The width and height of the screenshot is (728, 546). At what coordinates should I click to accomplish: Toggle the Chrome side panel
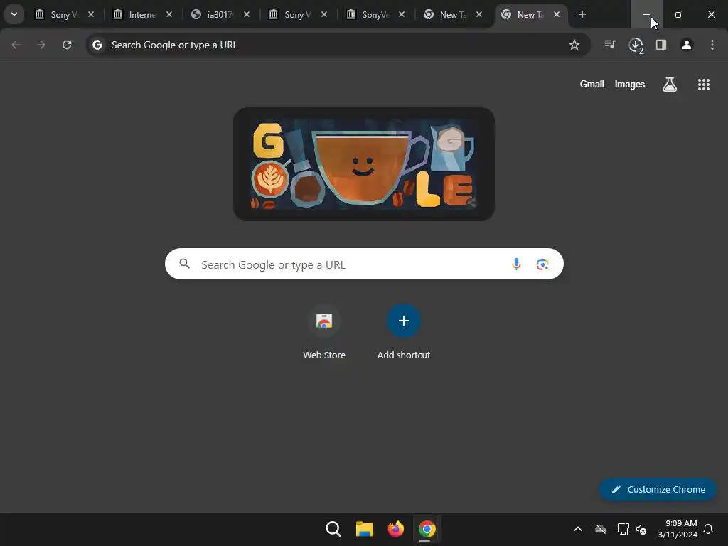(x=661, y=45)
